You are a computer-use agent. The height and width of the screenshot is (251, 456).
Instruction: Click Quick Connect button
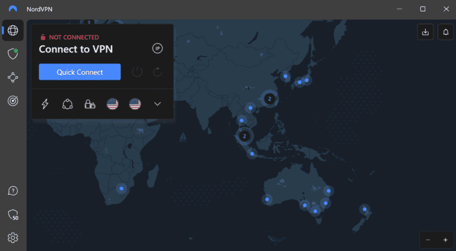pos(80,72)
